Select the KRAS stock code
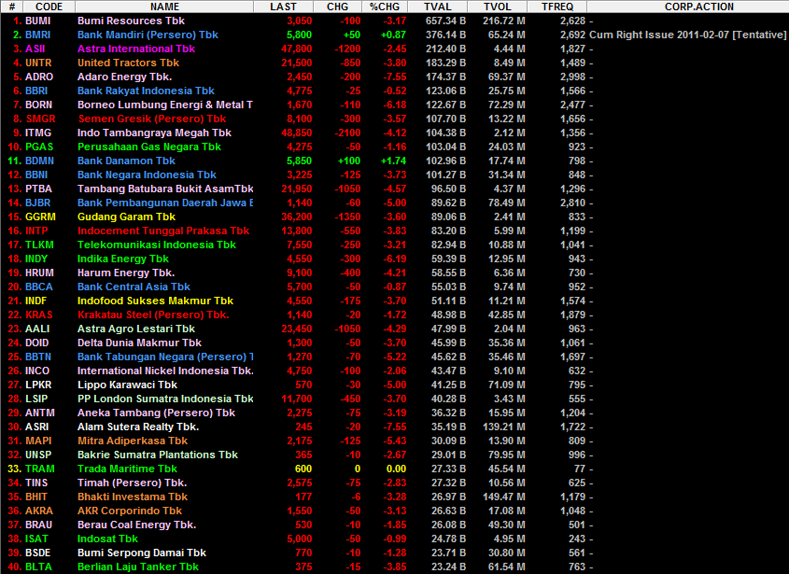The width and height of the screenshot is (789, 574). (x=40, y=315)
